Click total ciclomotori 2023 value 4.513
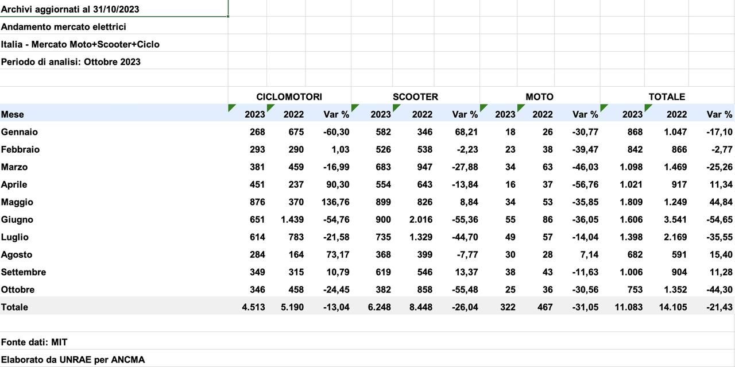 click(254, 307)
